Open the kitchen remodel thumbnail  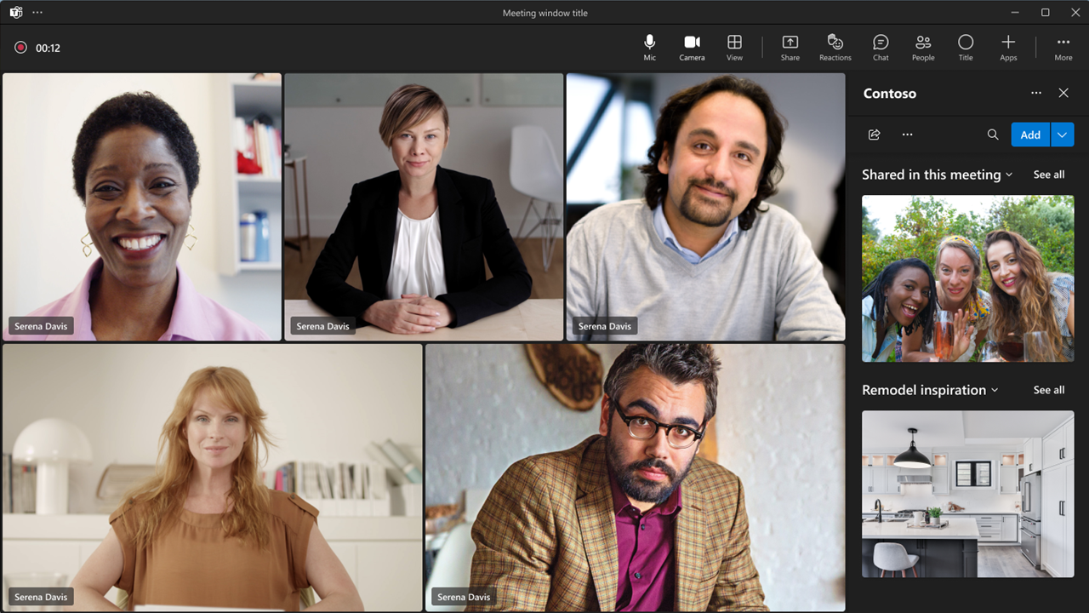(x=967, y=494)
